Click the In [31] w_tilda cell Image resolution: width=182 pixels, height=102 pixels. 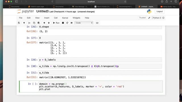click(100, 73)
